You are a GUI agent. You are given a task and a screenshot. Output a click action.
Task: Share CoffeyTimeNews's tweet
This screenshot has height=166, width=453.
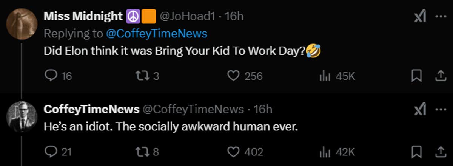pyautogui.click(x=440, y=152)
